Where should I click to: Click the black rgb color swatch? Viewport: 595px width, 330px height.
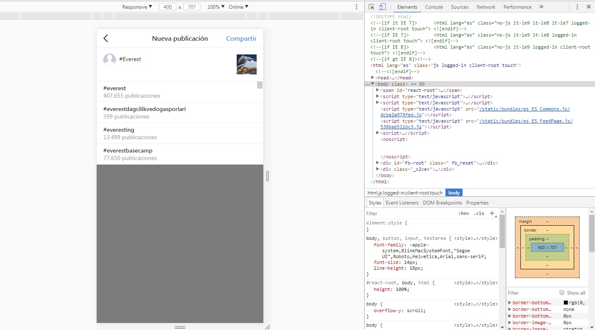point(566,303)
